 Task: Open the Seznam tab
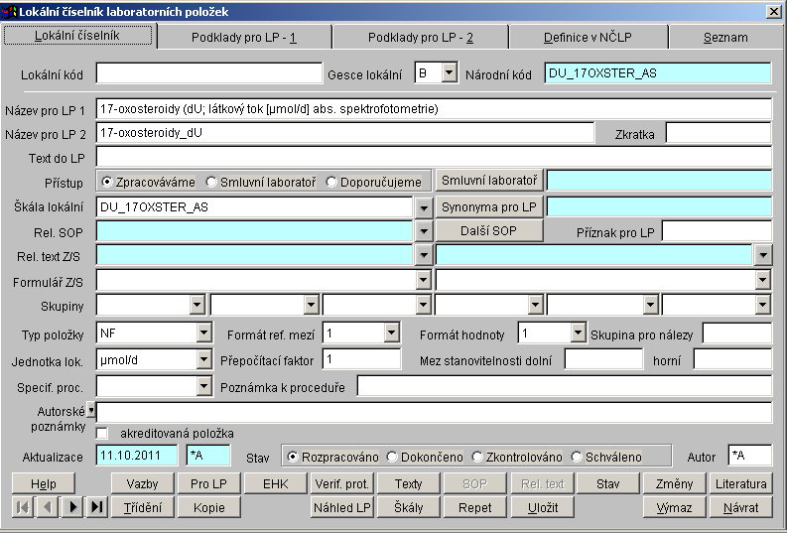(x=725, y=38)
